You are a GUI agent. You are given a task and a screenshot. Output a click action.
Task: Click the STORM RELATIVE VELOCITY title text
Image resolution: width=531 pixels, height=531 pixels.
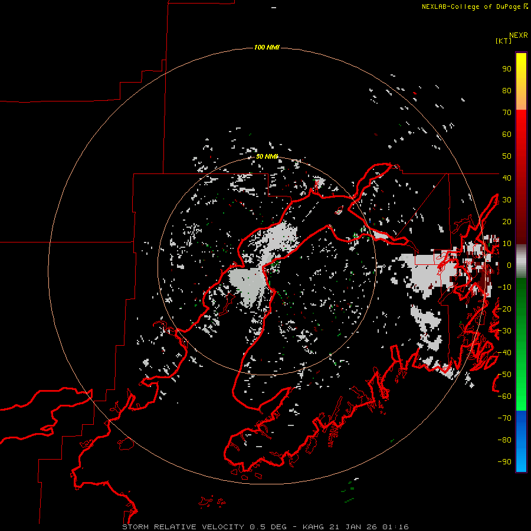(183, 527)
